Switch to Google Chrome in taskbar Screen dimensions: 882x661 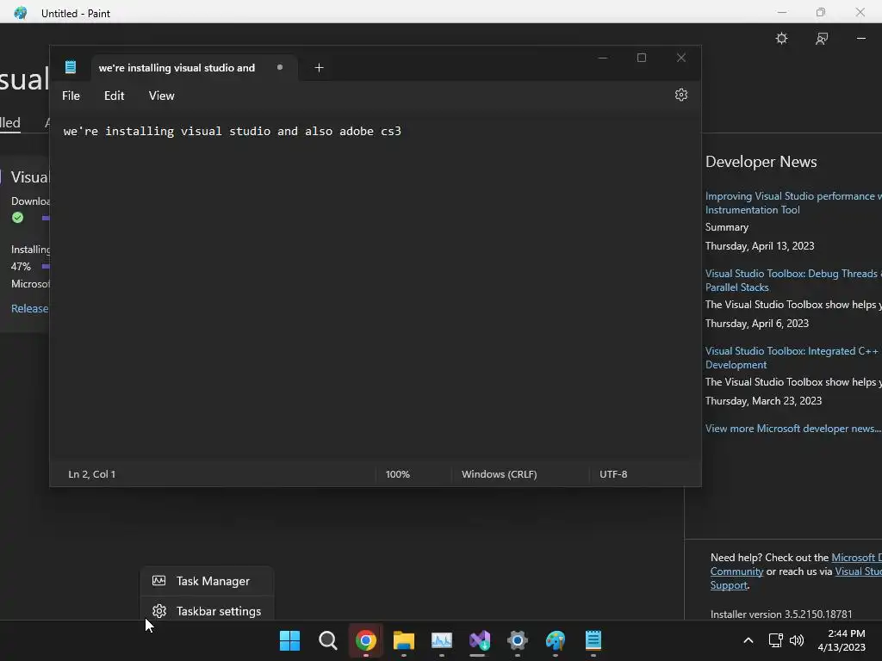(x=365, y=640)
